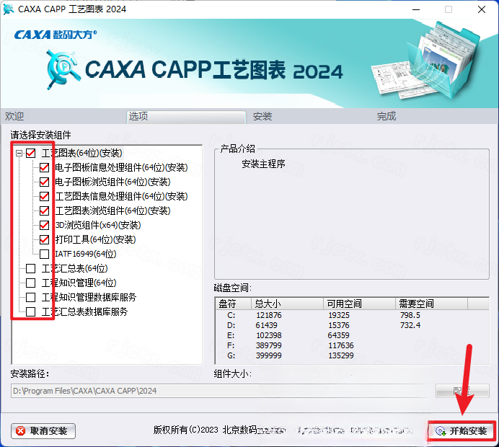Click the 安装主程序 description text
This screenshot has width=499, height=447.
point(263,164)
